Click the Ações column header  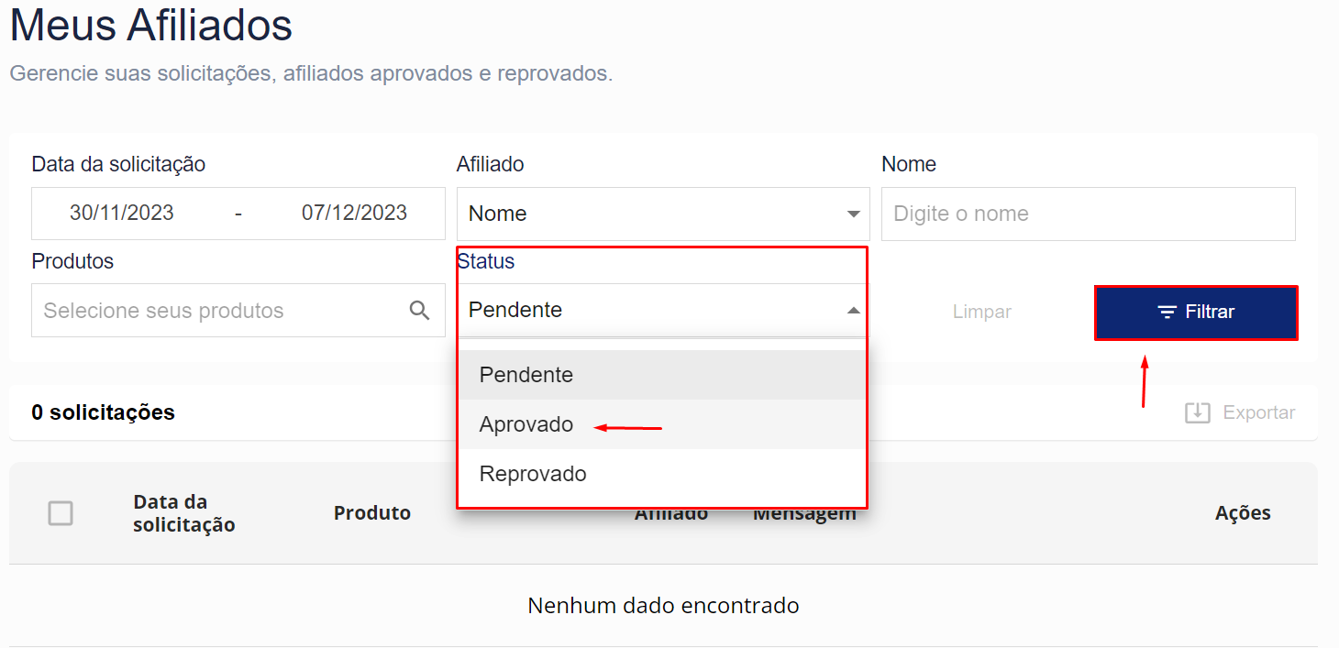(1242, 513)
